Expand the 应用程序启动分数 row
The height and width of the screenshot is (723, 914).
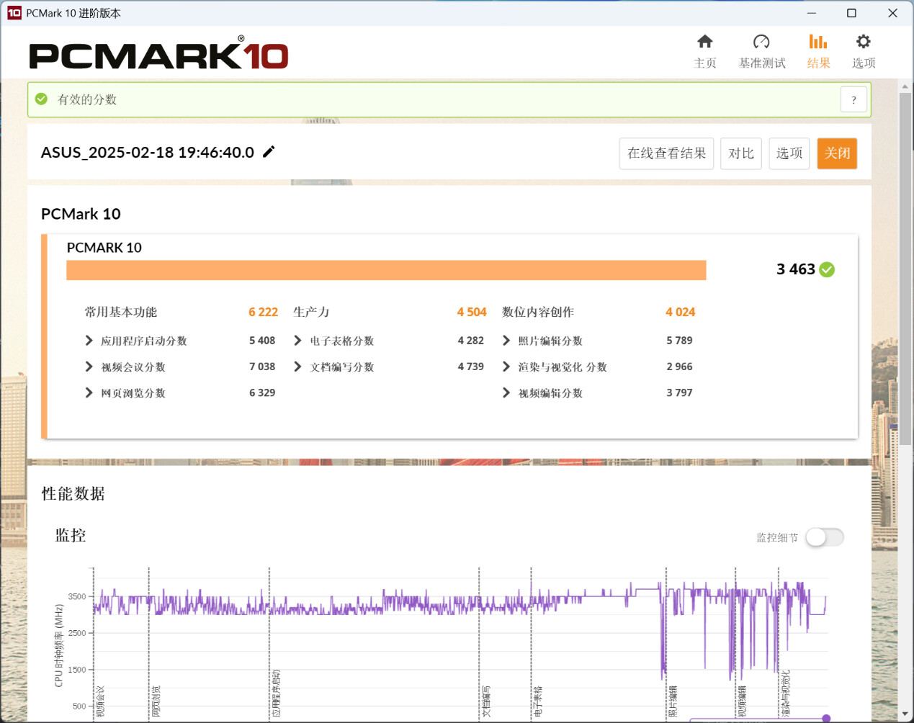pos(89,341)
